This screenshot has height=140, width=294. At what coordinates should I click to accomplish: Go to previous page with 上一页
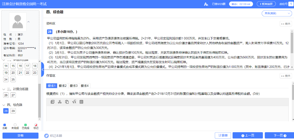pyautogui.click(x=248, y=136)
